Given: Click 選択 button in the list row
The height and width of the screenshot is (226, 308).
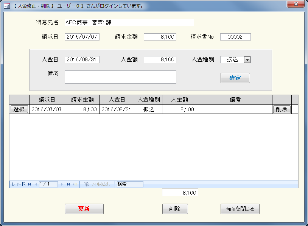Looking at the screenshot, I should (19, 109).
